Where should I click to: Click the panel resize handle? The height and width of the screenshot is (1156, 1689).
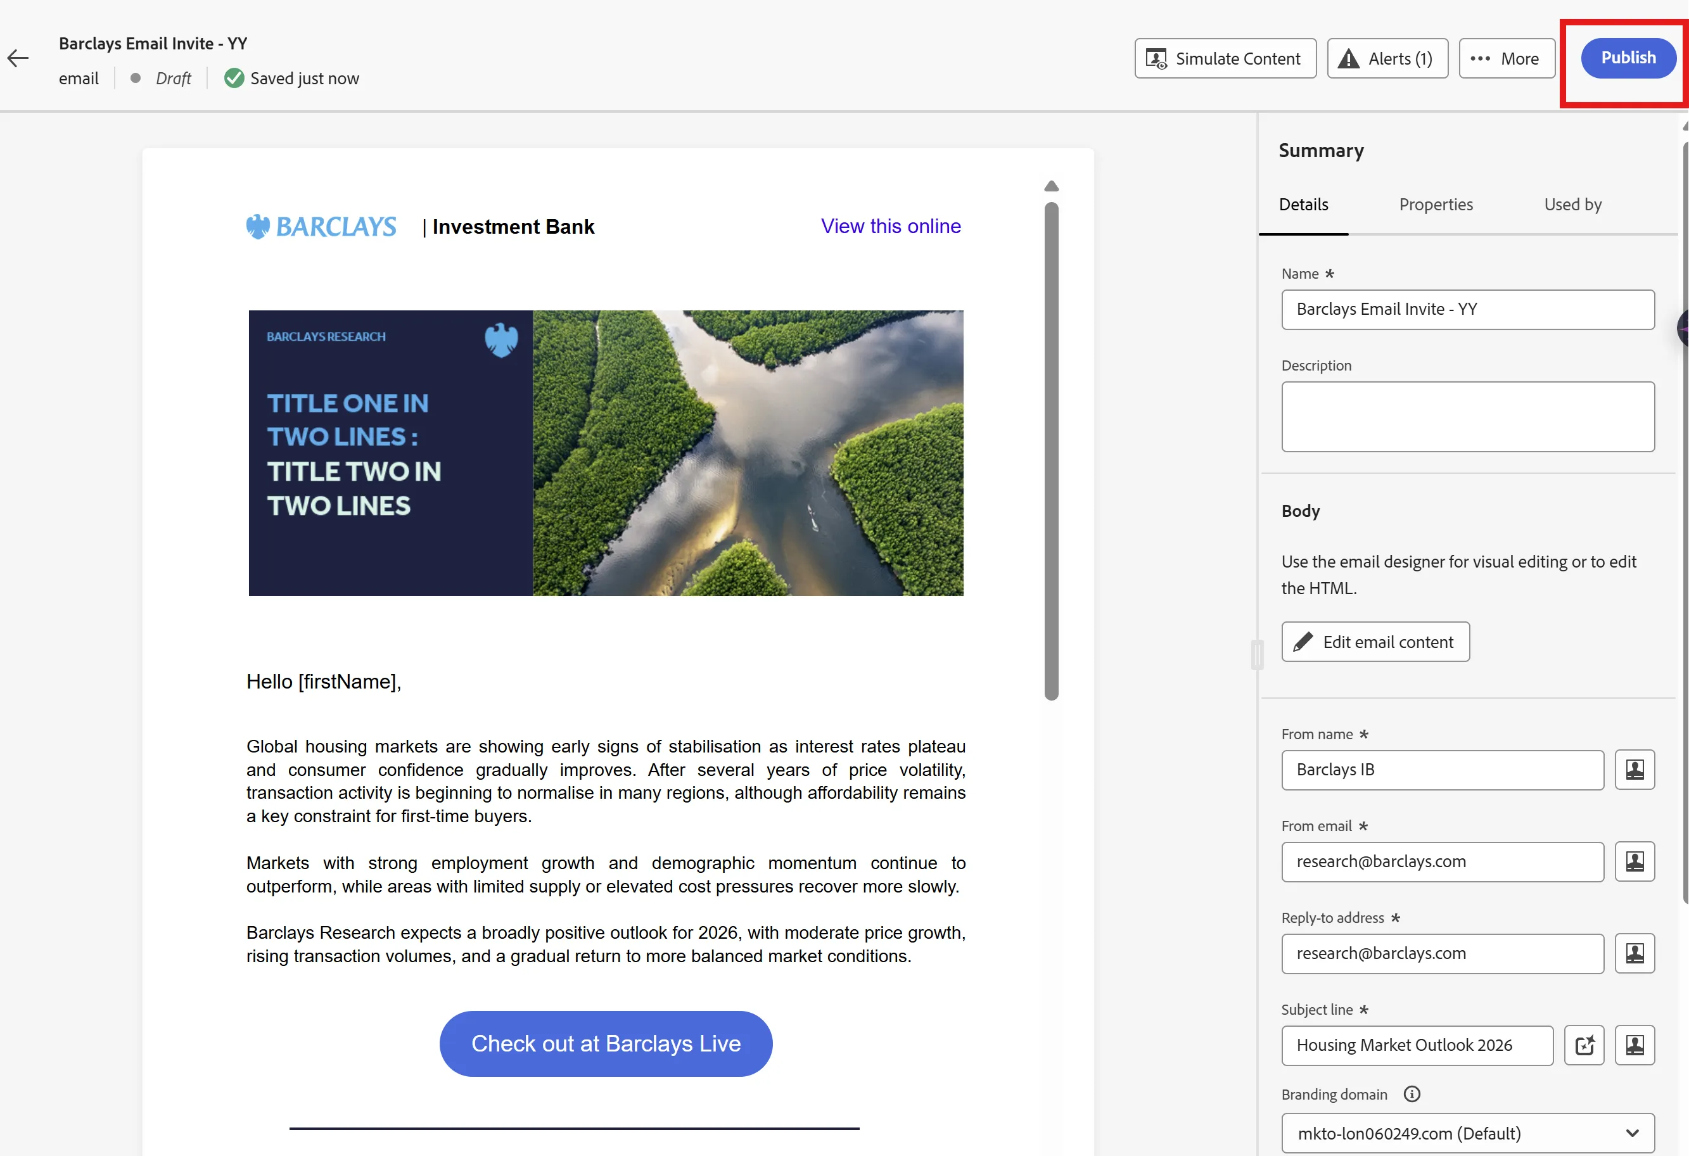[1256, 654]
